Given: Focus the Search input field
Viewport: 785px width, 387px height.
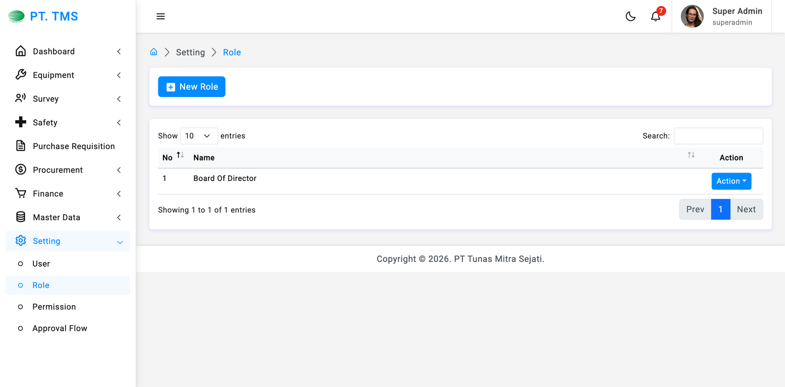Looking at the screenshot, I should (x=718, y=136).
